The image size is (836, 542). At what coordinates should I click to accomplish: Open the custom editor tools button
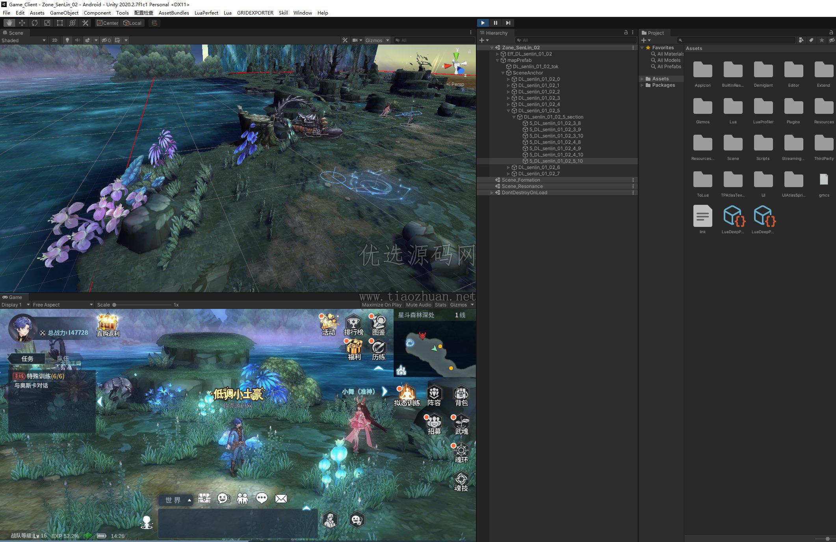point(85,23)
